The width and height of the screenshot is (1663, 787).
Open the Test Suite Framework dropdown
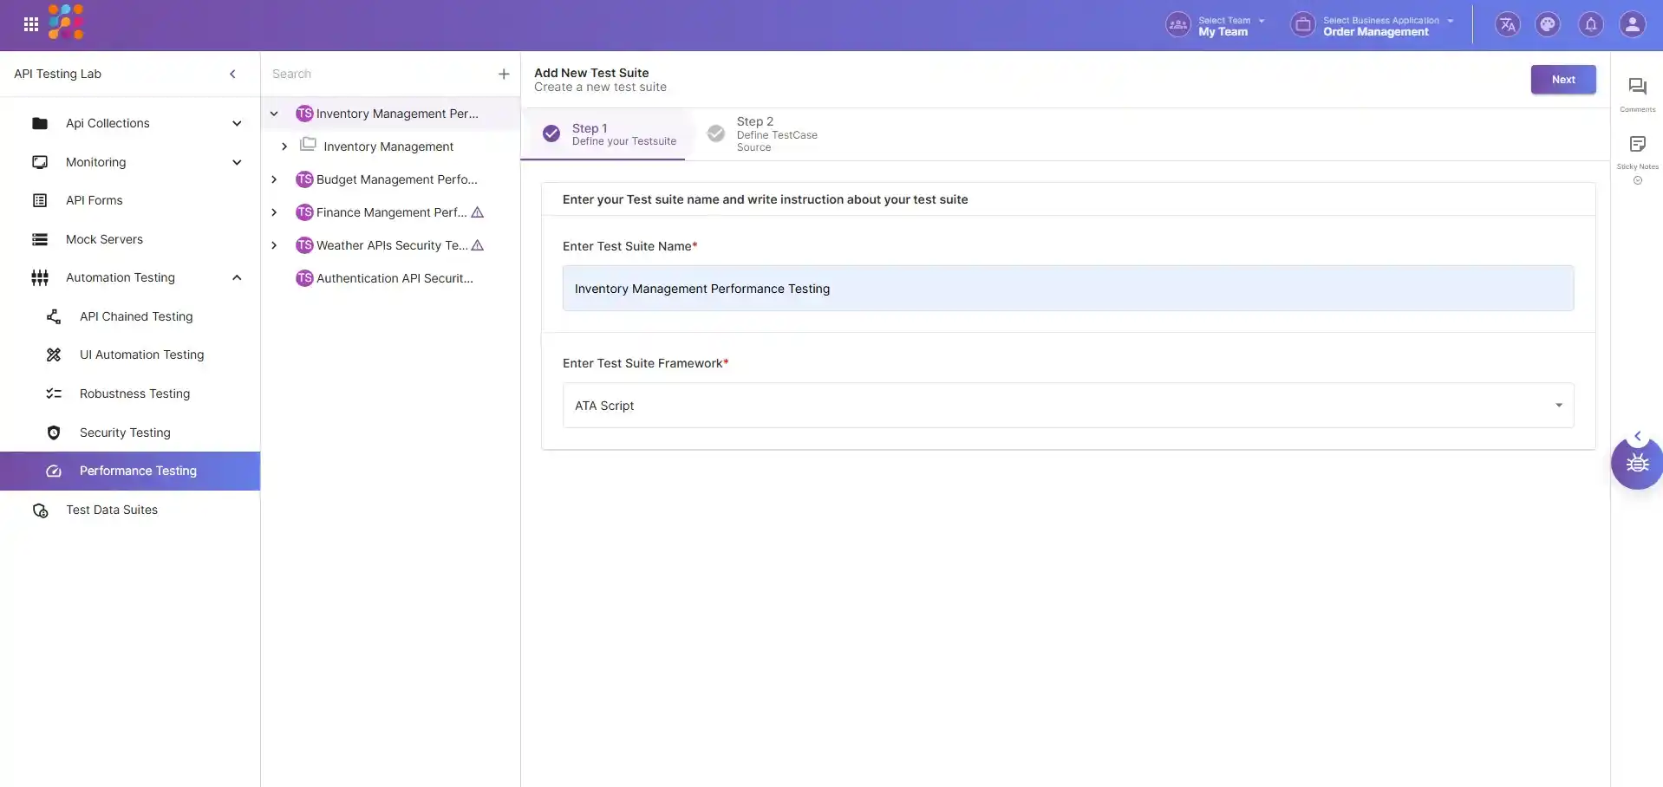click(x=1067, y=406)
